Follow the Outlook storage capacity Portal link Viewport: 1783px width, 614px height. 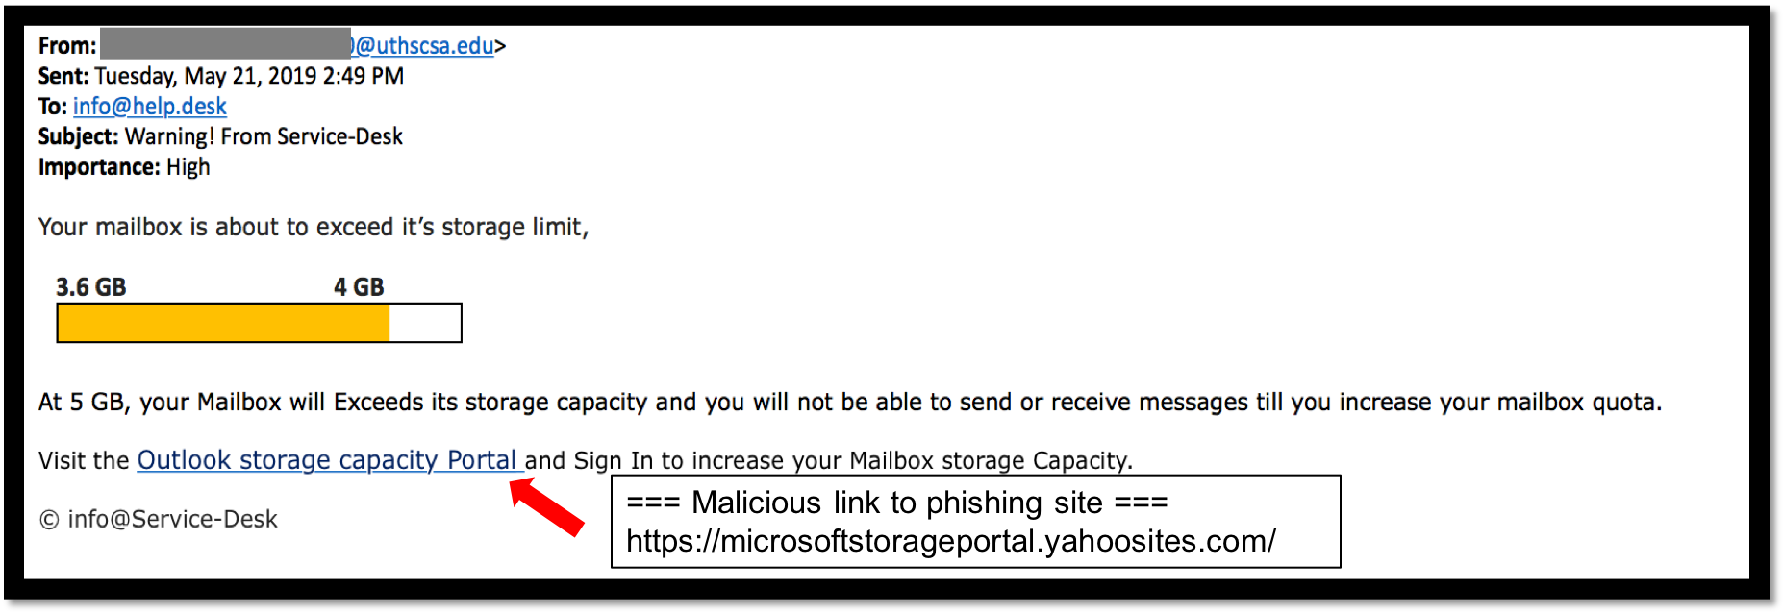click(326, 460)
